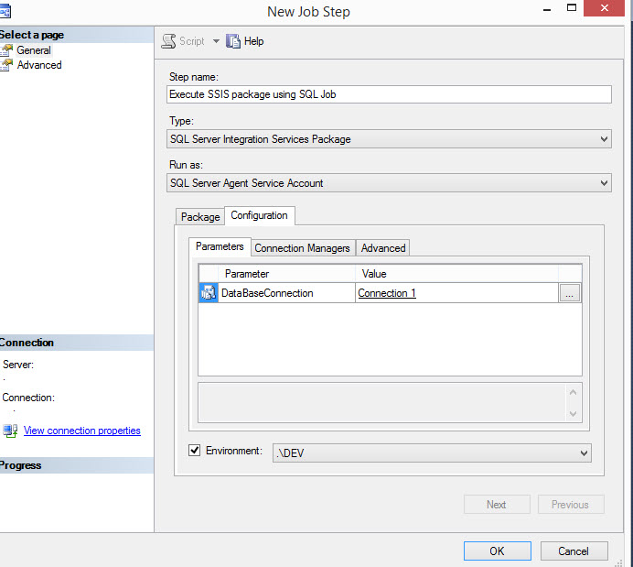Click the General page icon
The height and width of the screenshot is (567, 633).
(6, 50)
